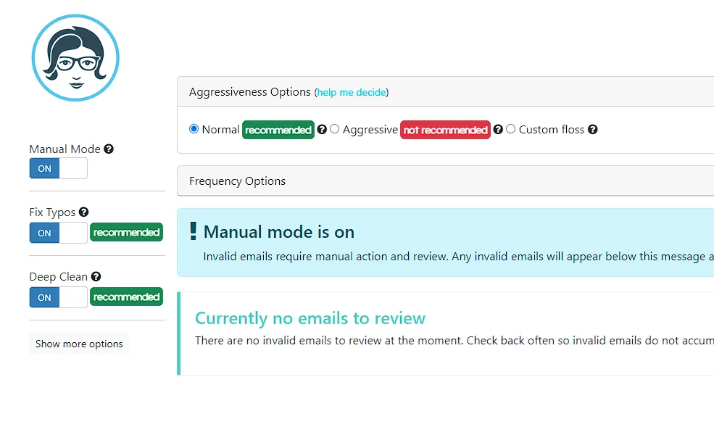Viewport: 714px width, 435px height.
Task: Click 'Currently no emails to review' heading
Action: click(x=310, y=318)
